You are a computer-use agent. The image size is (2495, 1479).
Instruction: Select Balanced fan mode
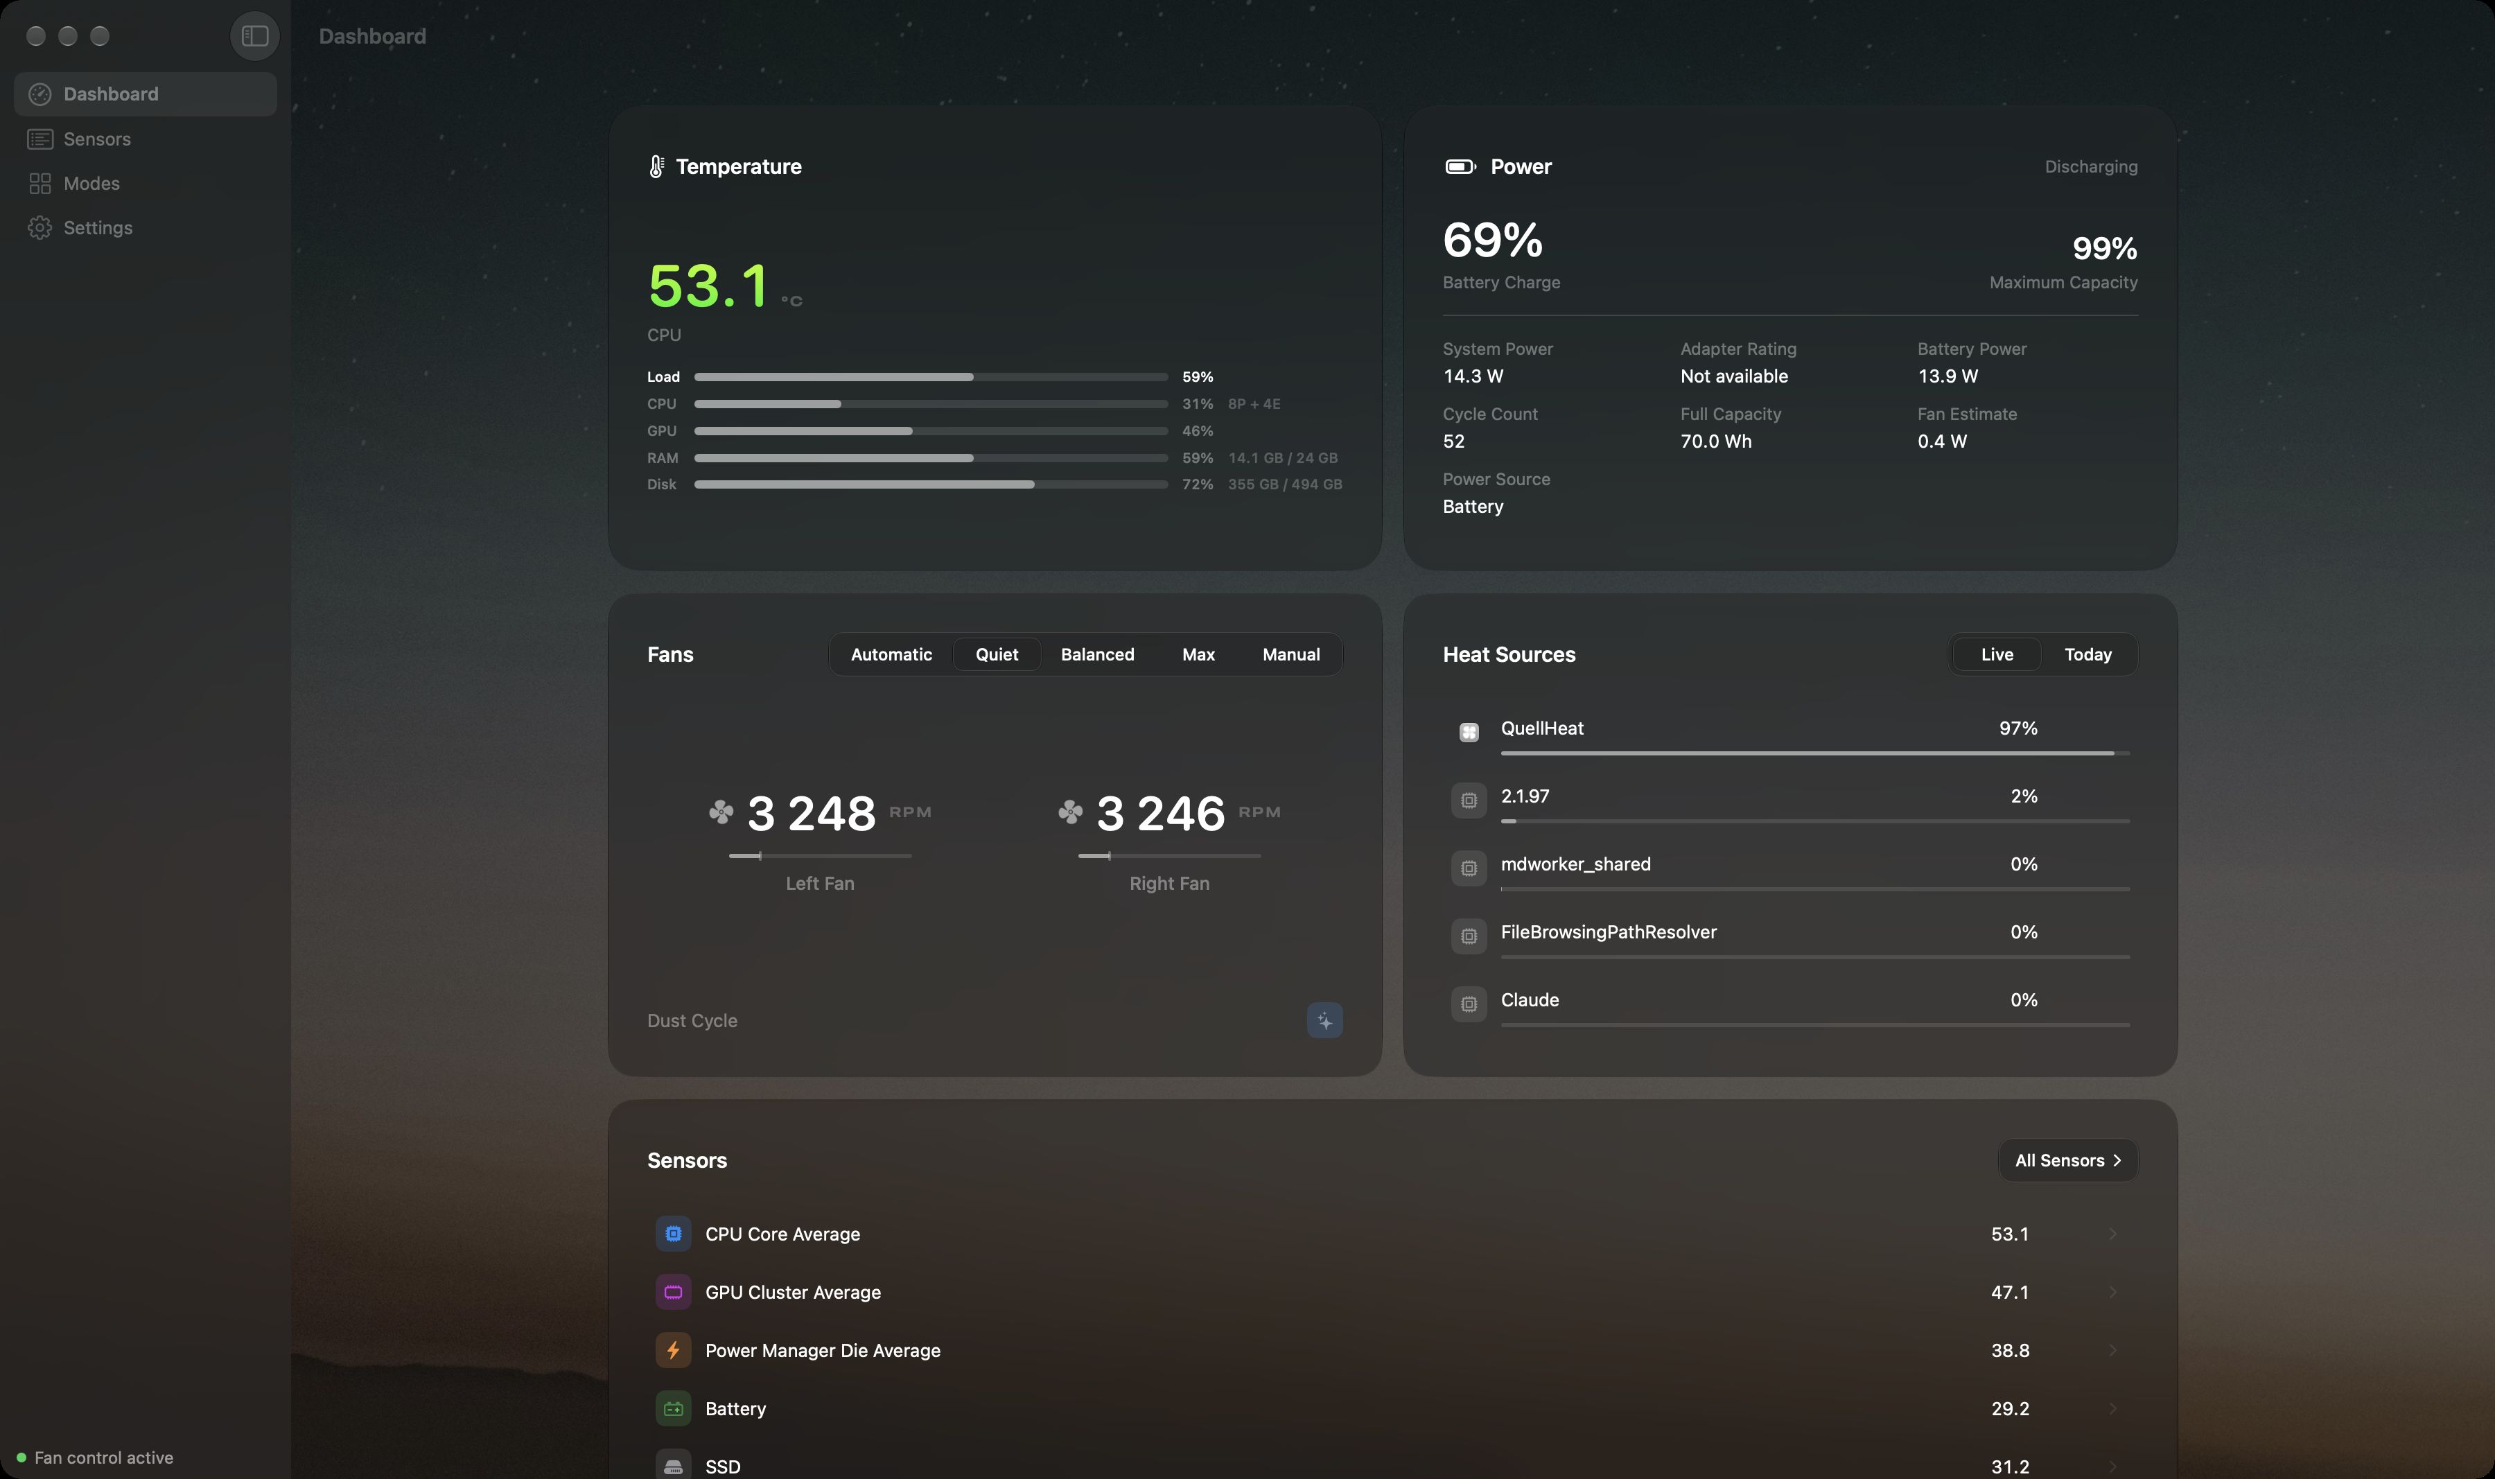1097,655
